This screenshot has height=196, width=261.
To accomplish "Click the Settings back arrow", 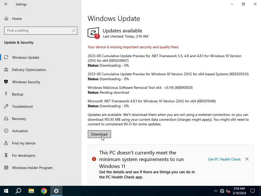I will [6, 4].
